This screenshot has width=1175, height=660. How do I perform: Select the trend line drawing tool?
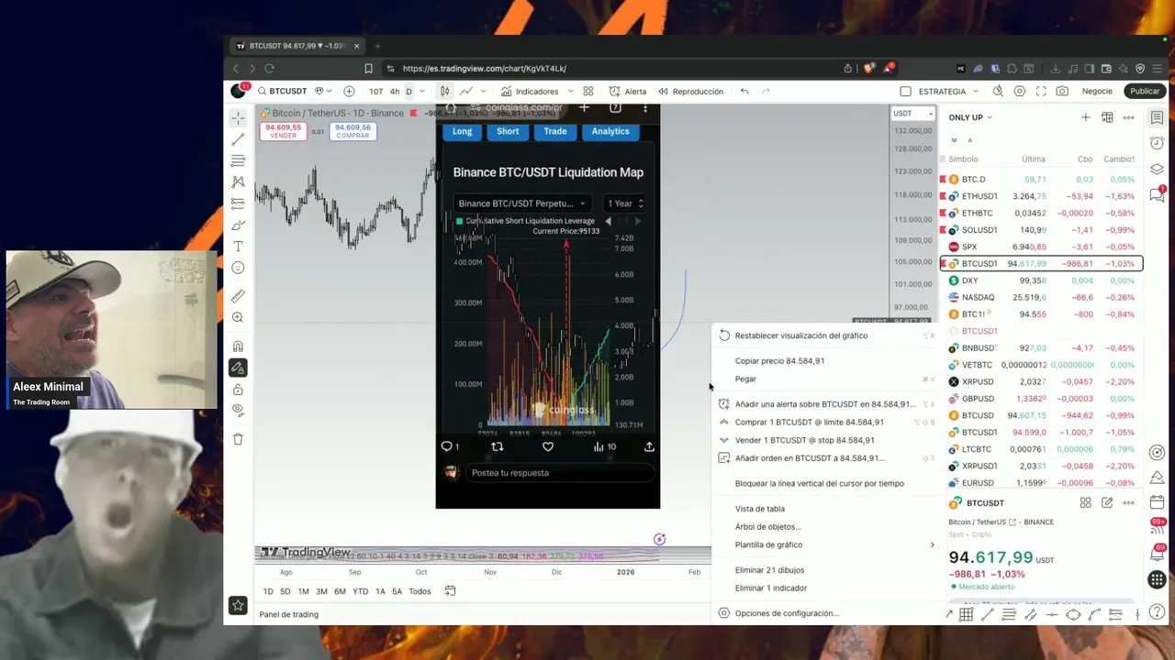[x=238, y=139]
